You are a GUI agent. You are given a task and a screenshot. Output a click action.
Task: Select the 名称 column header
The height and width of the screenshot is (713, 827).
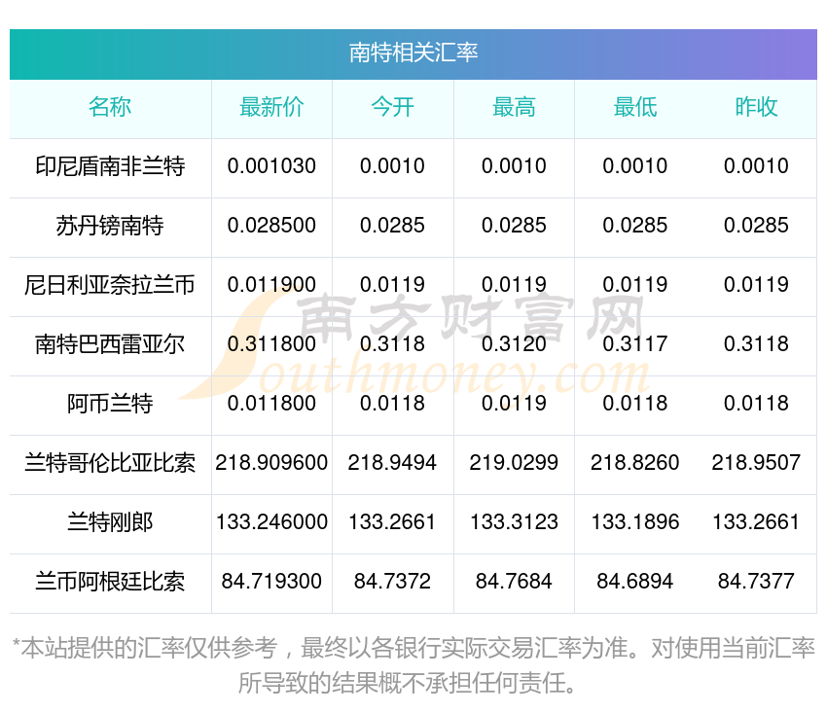110,107
